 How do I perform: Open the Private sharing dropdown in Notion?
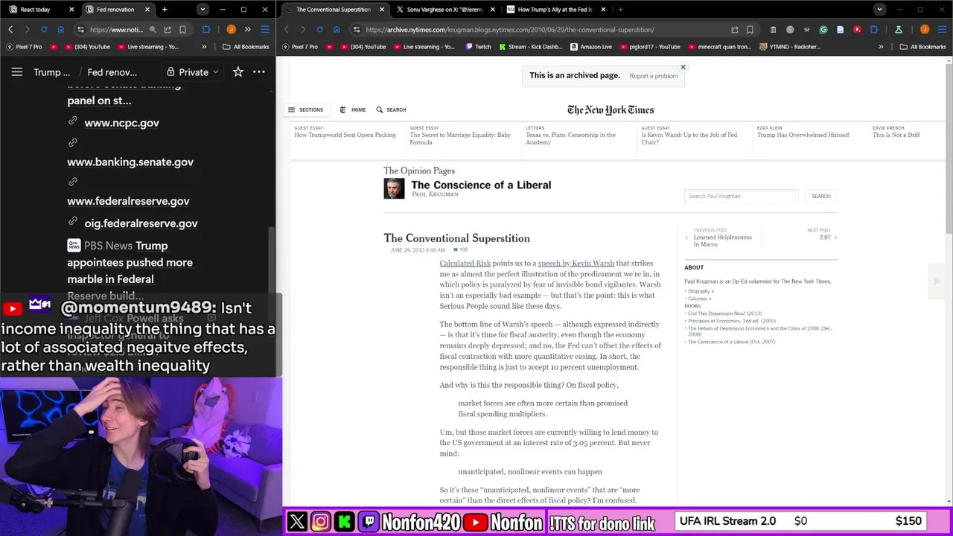[x=193, y=72]
